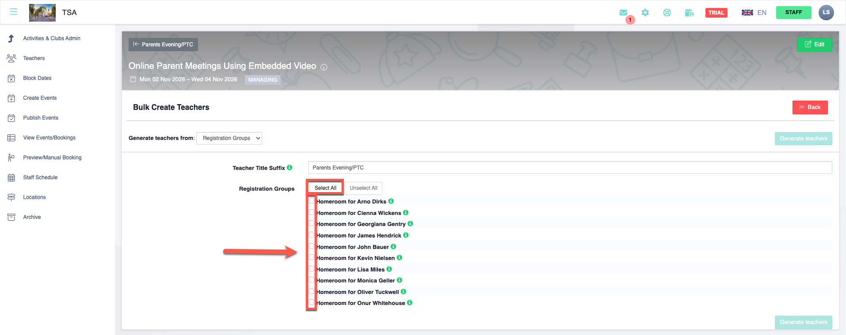Open the LS user avatar menu

(x=826, y=12)
